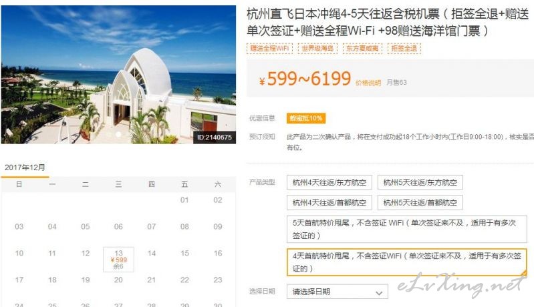Select the 5天首航特价甩尾 option
This screenshot has height=307, width=534.
pyautogui.click(x=406, y=229)
